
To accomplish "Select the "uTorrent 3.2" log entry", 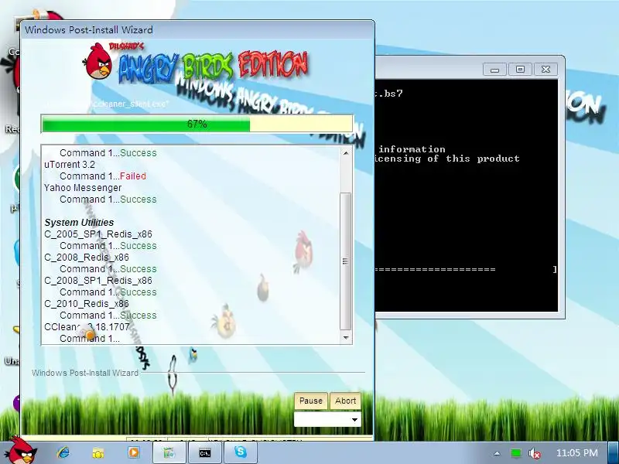I will 70,165.
